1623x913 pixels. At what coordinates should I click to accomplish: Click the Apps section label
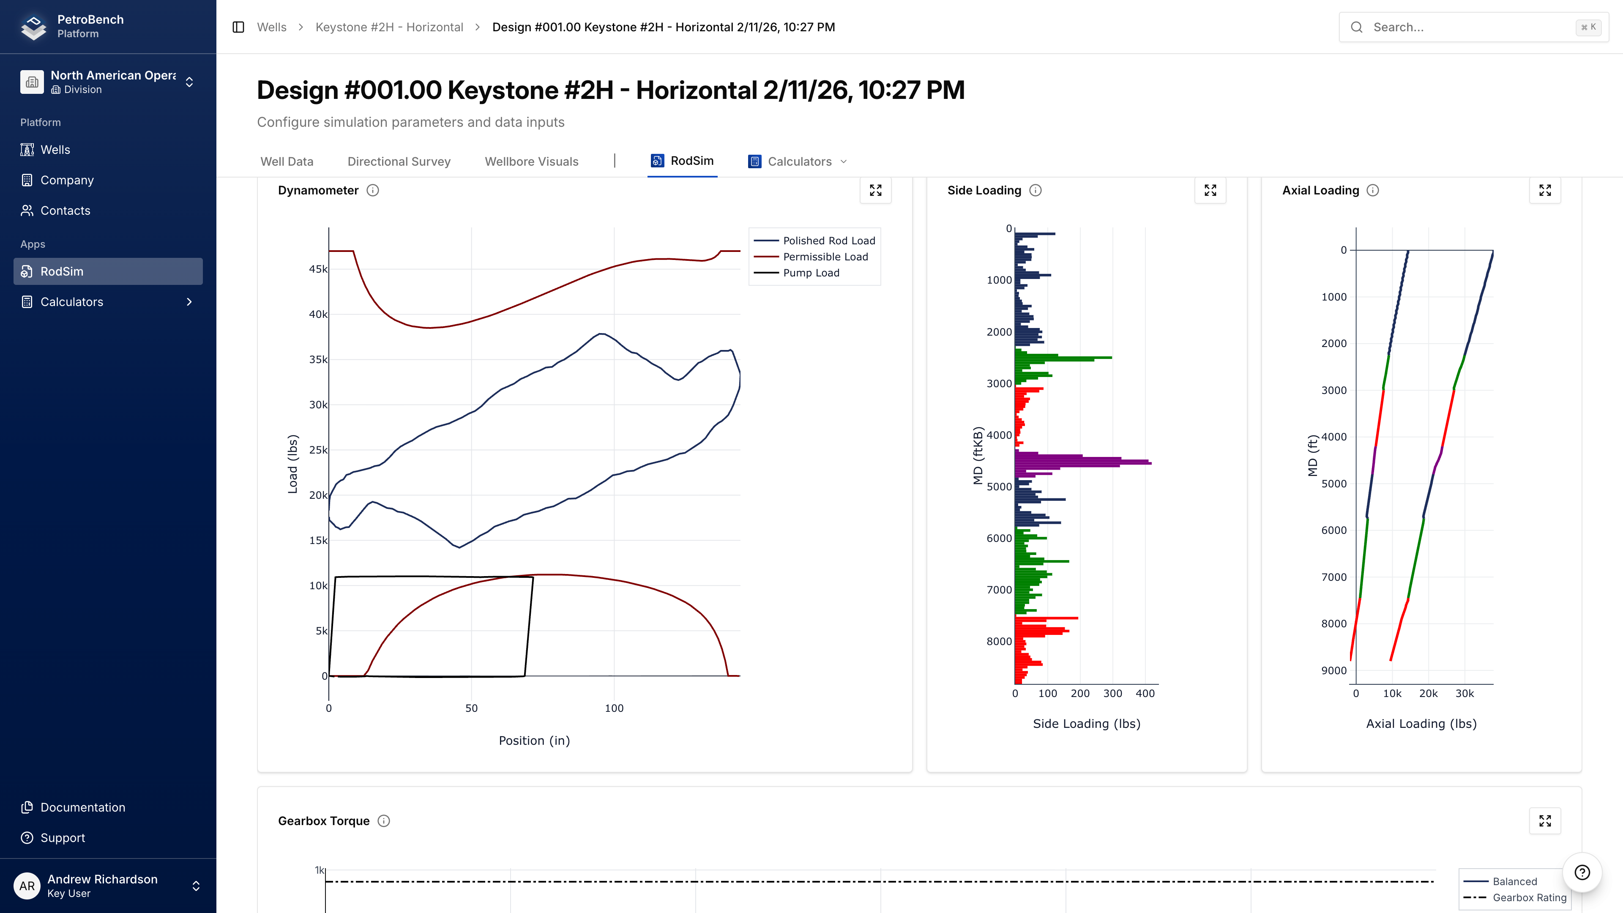(33, 244)
